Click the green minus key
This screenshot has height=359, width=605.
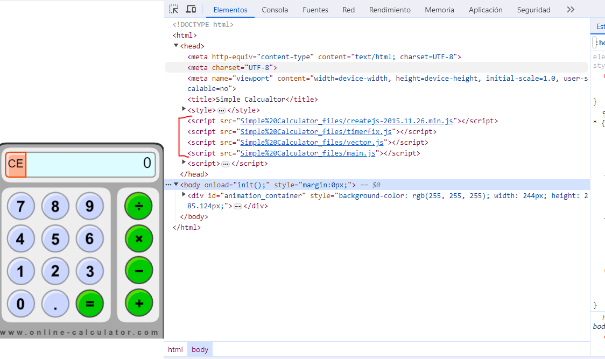coord(139,271)
